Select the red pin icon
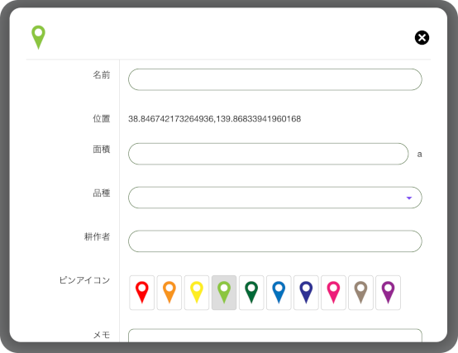 [x=142, y=293]
